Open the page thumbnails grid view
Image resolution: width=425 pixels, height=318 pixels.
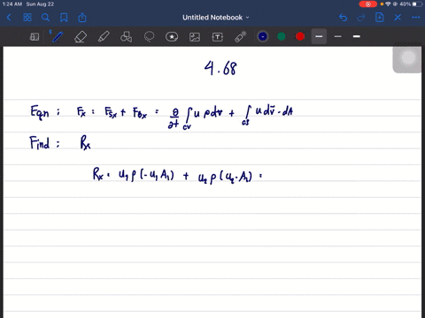[27, 18]
